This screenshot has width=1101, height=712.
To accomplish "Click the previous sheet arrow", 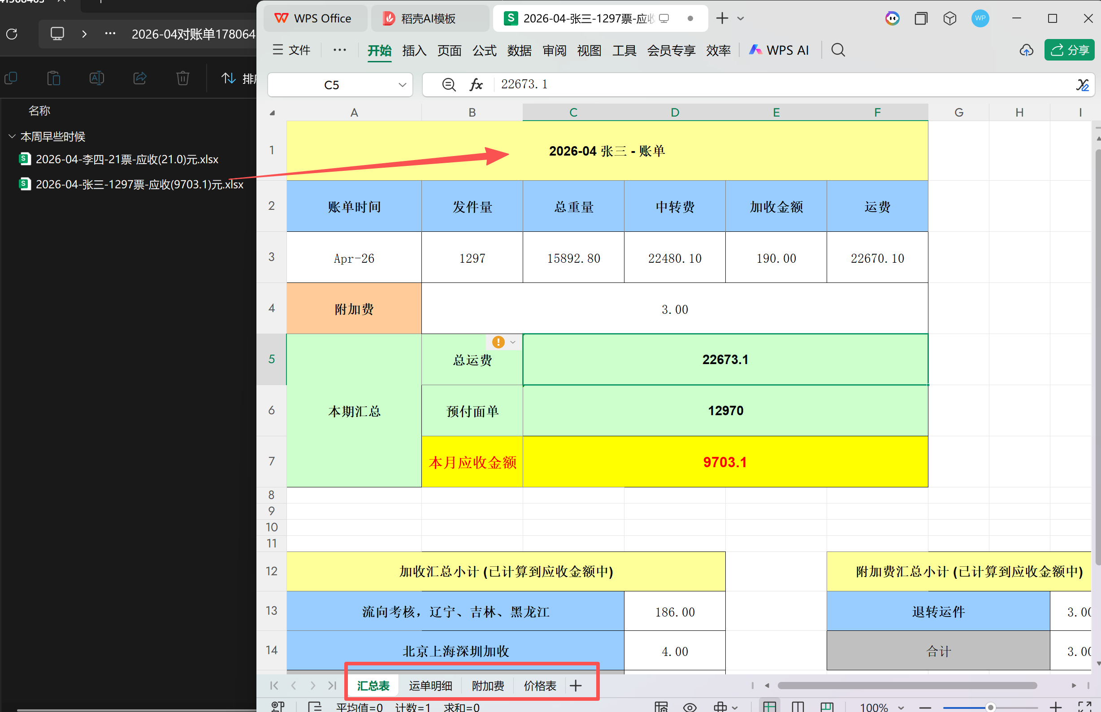I will click(x=294, y=686).
